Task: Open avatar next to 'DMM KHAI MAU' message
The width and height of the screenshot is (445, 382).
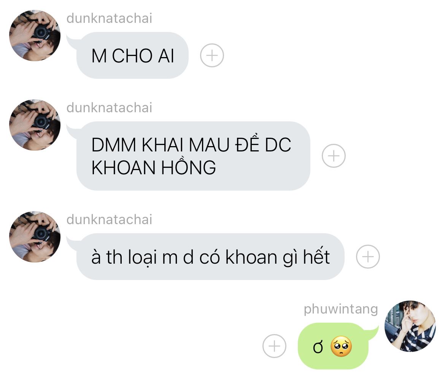Action: (x=35, y=125)
